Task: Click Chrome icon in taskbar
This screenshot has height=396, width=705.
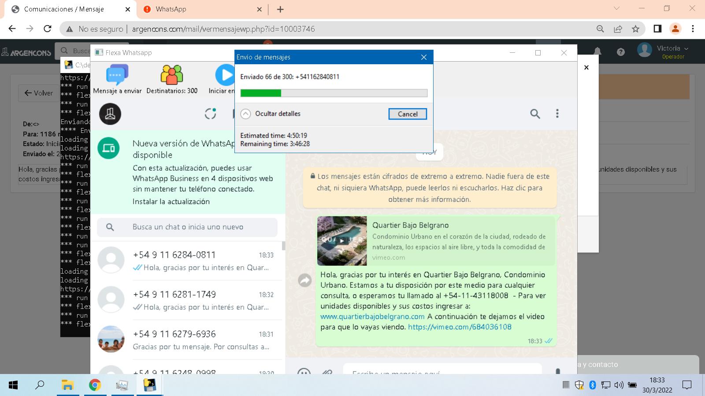Action: [x=95, y=385]
